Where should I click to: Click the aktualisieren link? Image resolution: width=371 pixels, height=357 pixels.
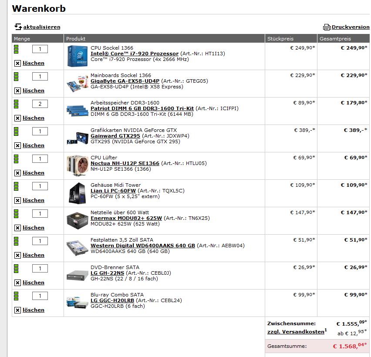pyautogui.click(x=42, y=27)
